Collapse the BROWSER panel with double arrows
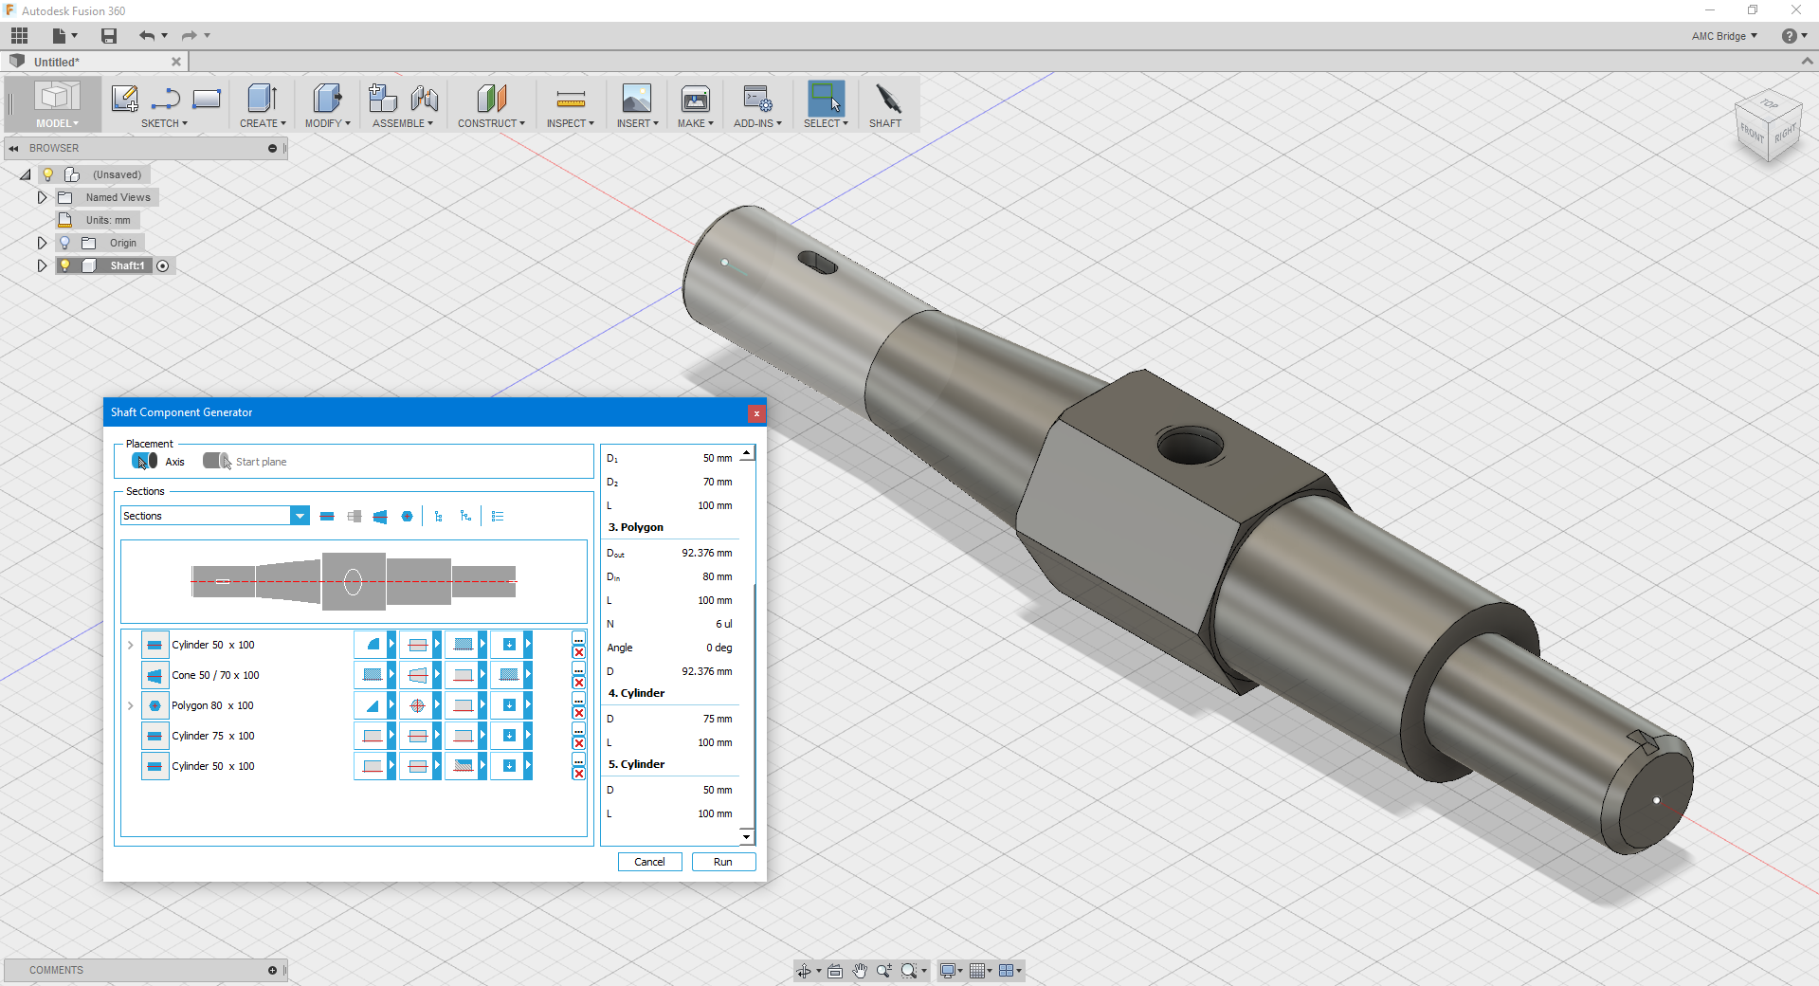Screen dimensions: 1819x986 (x=13, y=148)
